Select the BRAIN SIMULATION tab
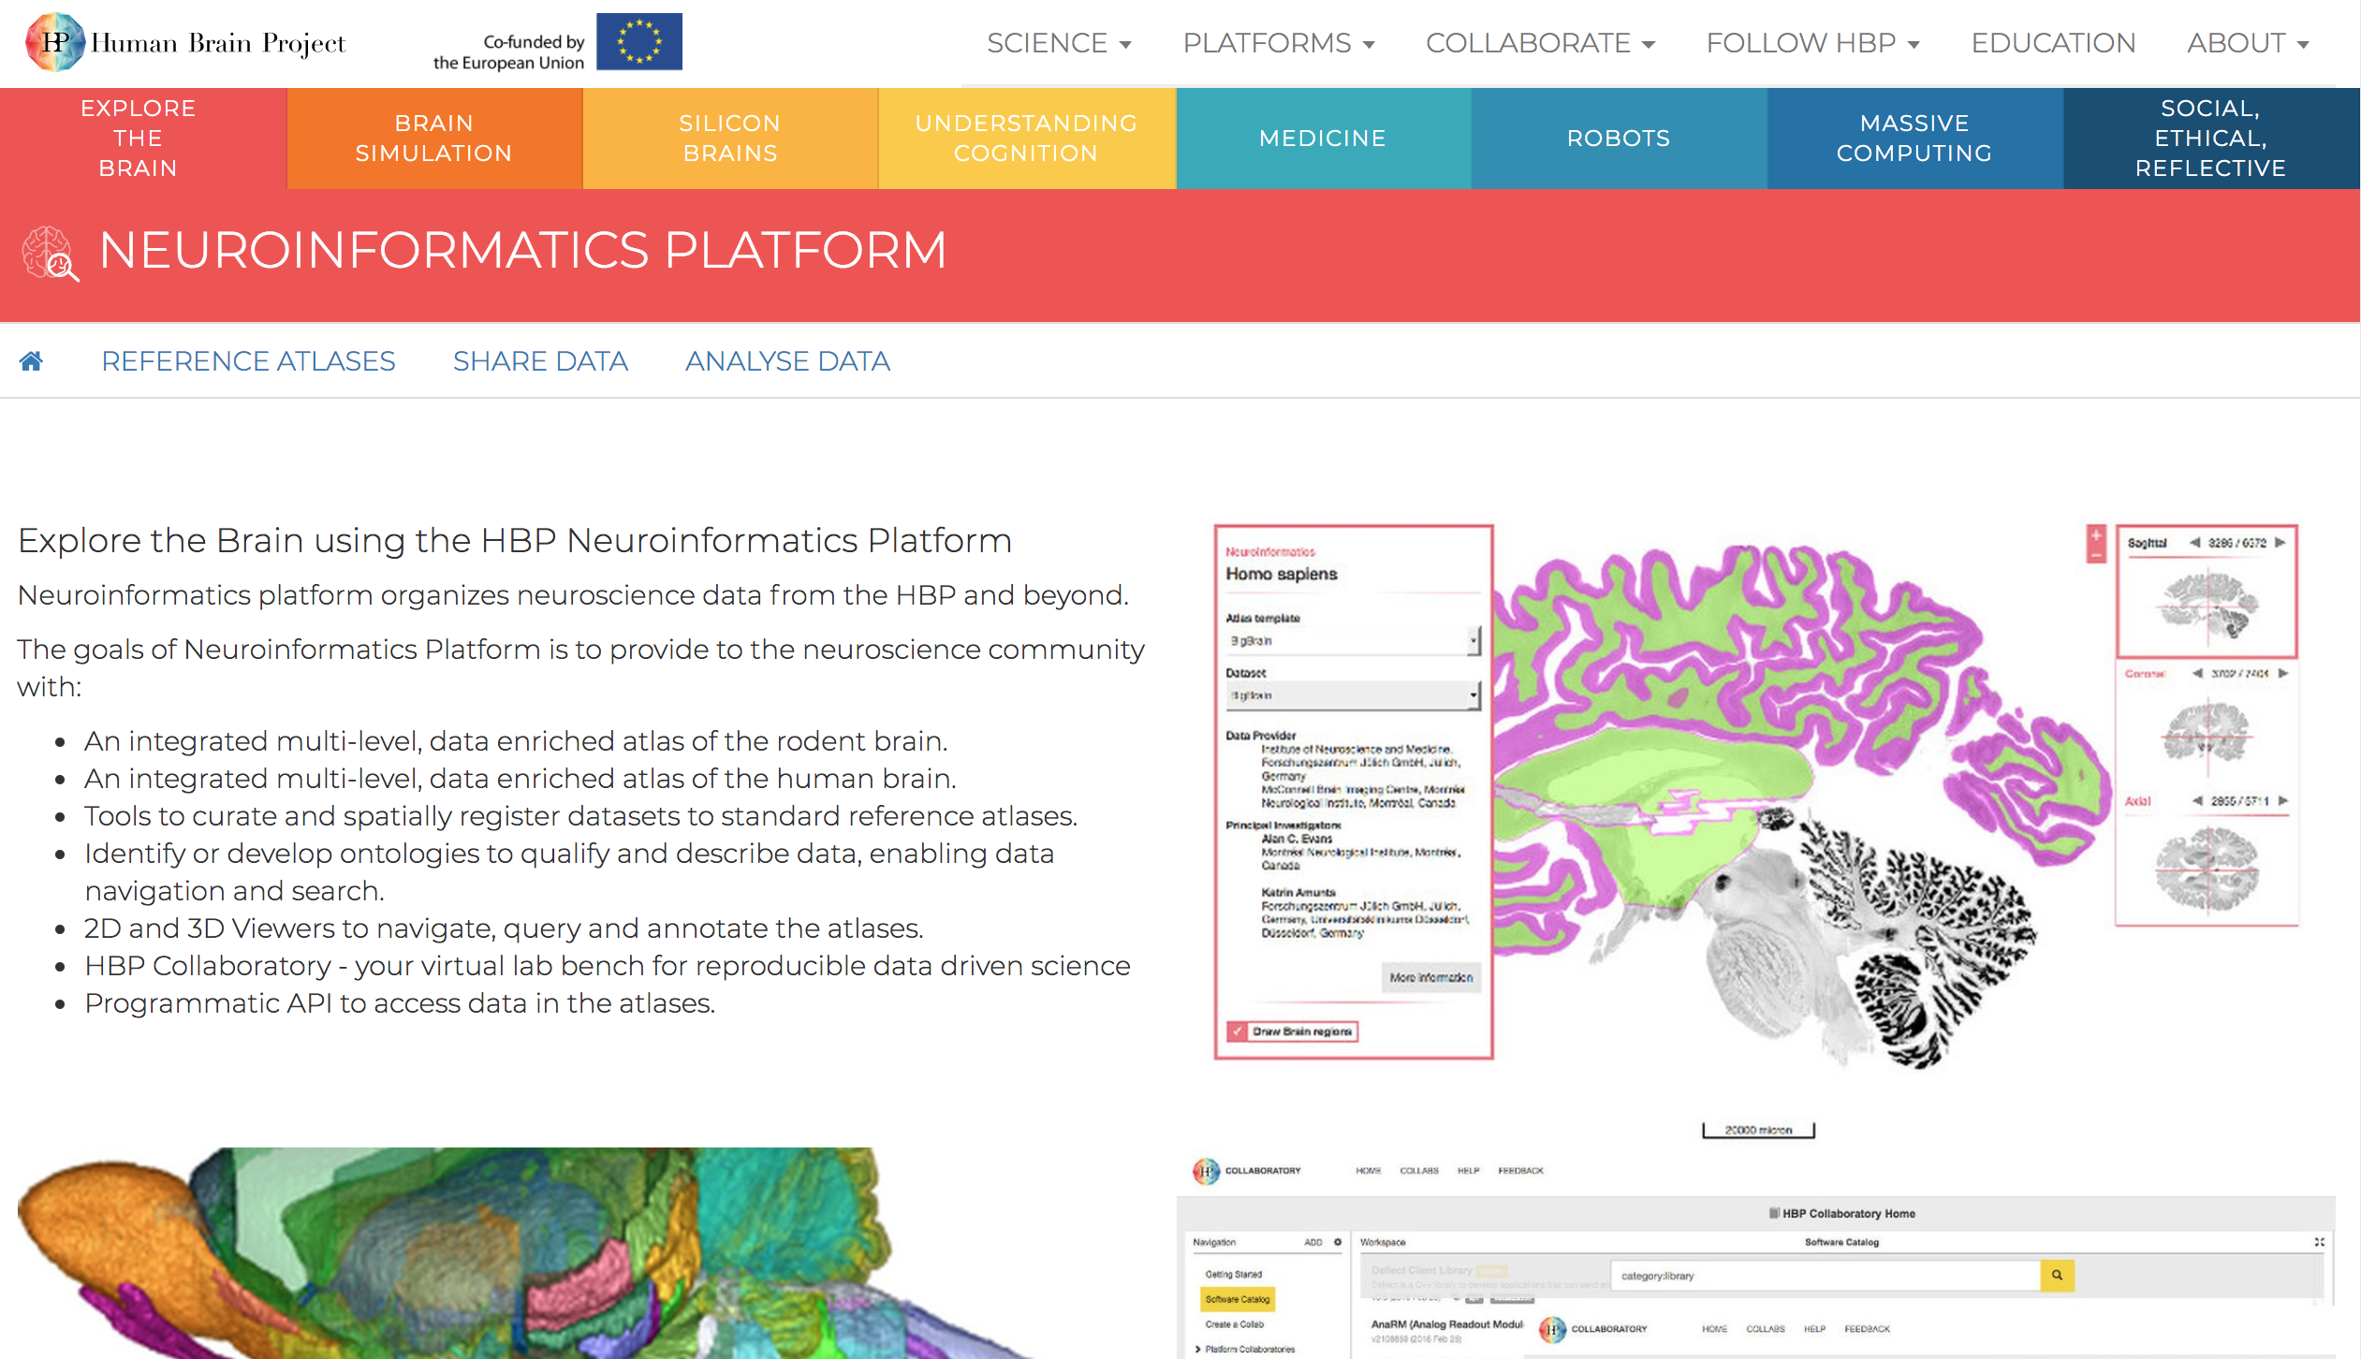Screen dimensions: 2361x1359 click(x=434, y=139)
